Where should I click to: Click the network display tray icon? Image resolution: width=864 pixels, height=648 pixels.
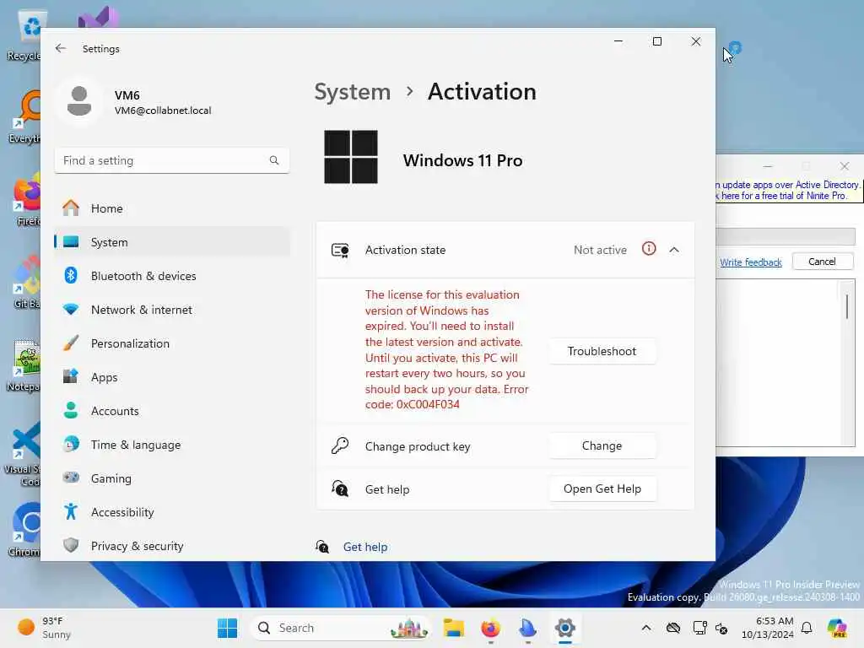(699, 628)
